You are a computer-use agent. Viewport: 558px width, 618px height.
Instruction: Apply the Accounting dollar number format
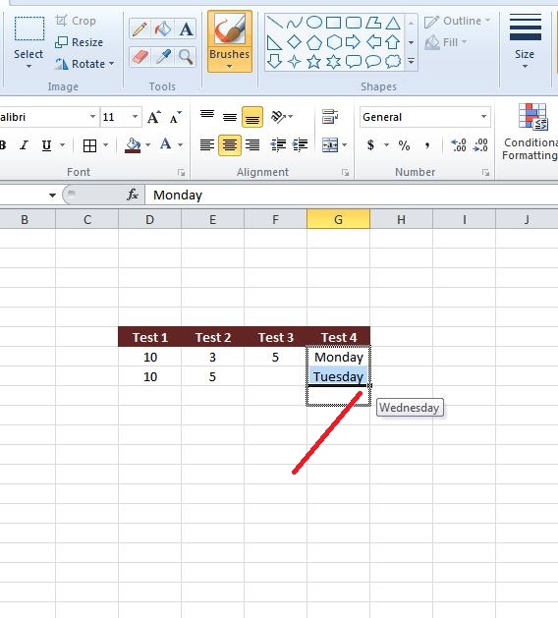pos(370,145)
